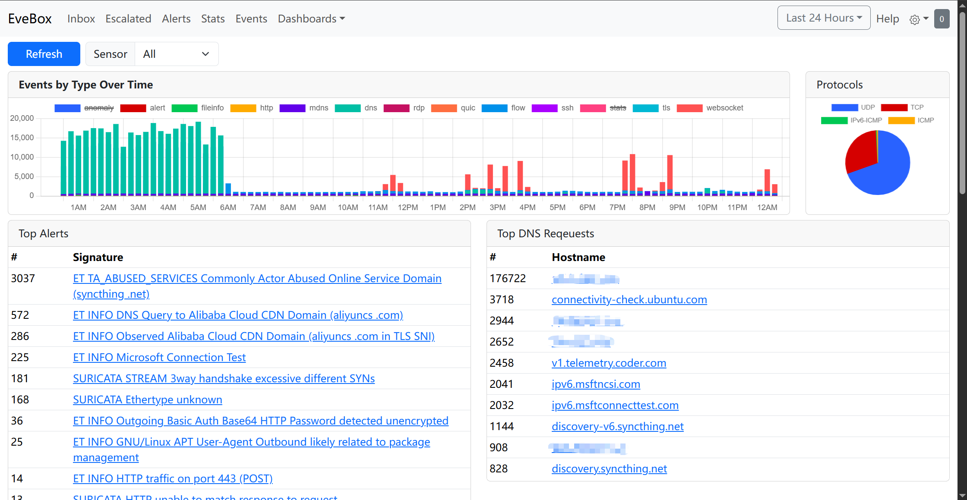967x500 pixels.
Task: Open the settings gear menu
Action: [919, 19]
